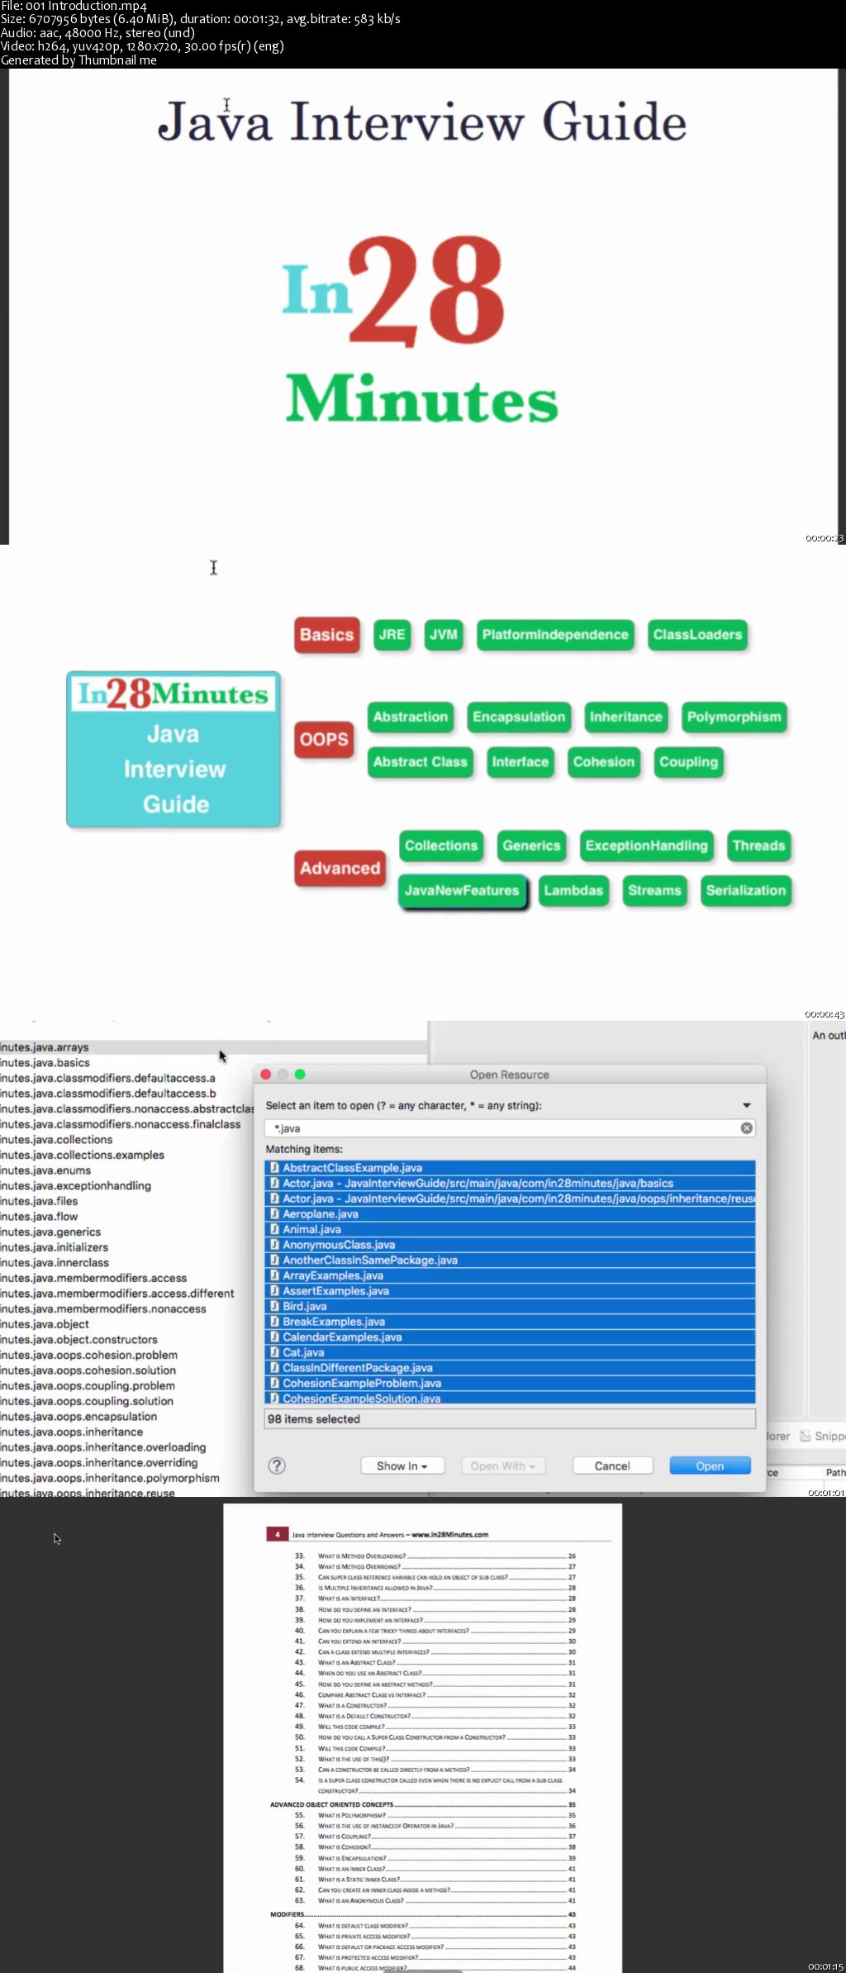This screenshot has width=846, height=1973.
Task: Click the Coupling node
Action: [688, 762]
